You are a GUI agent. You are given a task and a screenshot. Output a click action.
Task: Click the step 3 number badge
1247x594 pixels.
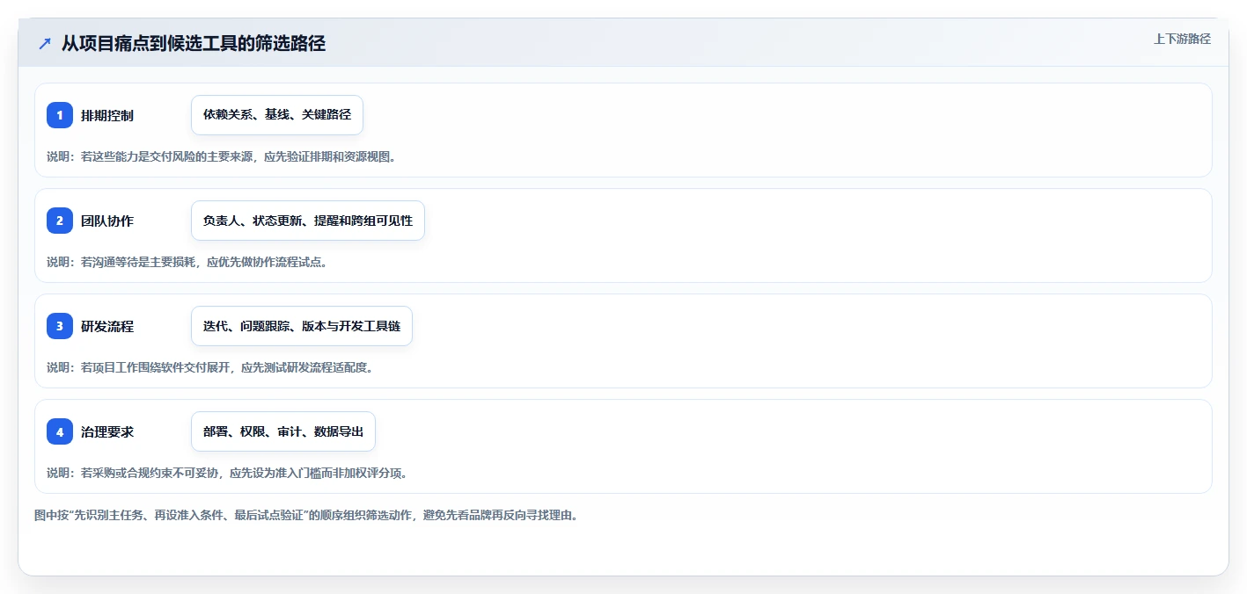point(60,326)
